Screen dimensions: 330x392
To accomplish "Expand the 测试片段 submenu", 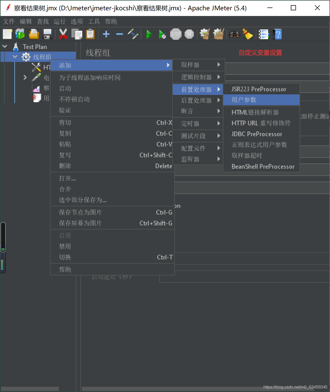I will [x=198, y=136].
